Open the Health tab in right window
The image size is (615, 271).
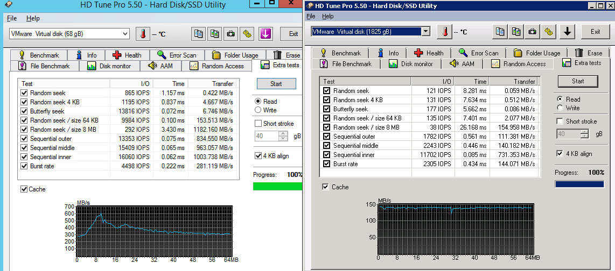pos(430,53)
